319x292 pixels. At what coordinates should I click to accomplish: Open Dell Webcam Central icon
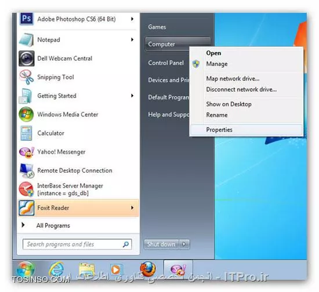[27, 59]
